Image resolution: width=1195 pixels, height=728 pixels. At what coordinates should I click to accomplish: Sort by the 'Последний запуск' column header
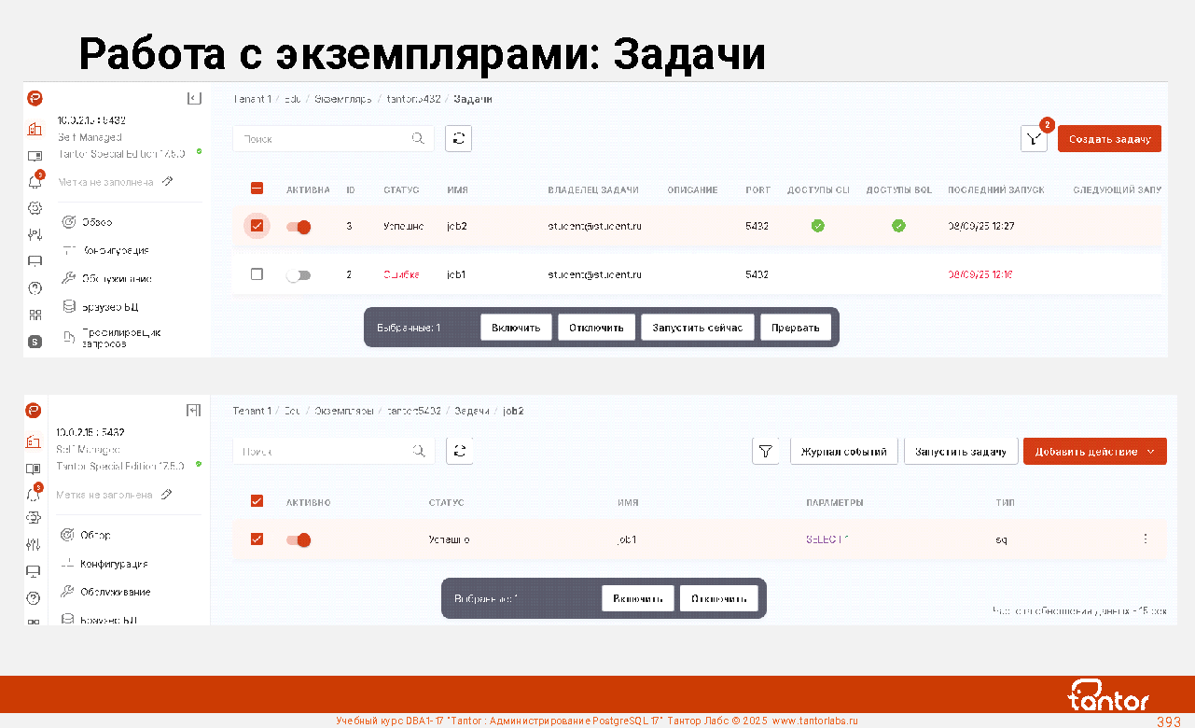pyautogui.click(x=995, y=190)
